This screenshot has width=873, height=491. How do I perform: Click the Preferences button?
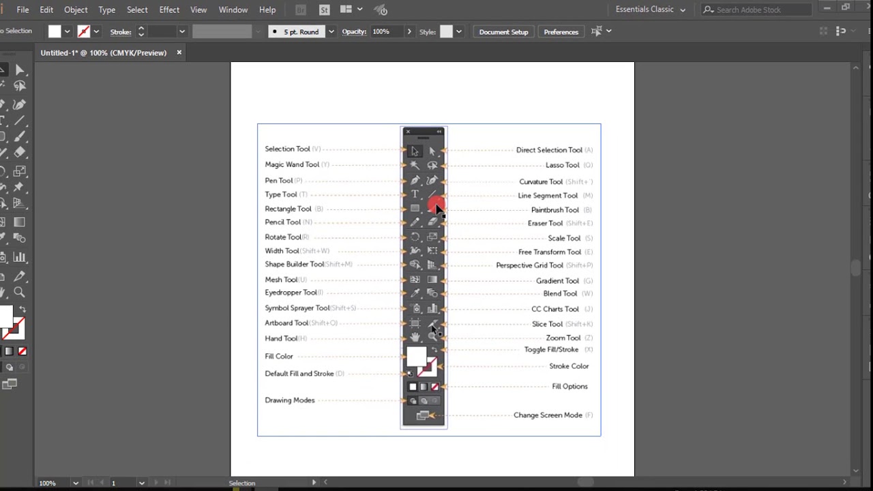(x=561, y=31)
